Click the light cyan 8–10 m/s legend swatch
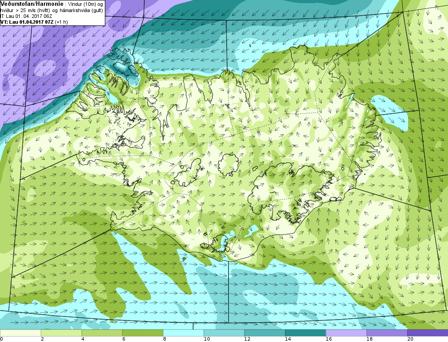 [183, 333]
